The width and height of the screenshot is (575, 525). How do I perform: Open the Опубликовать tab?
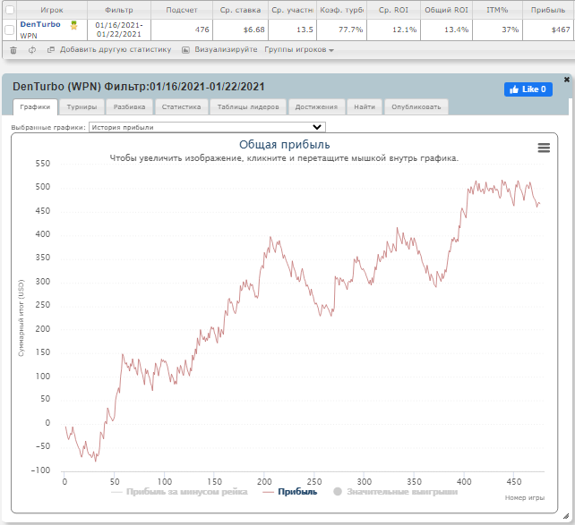[416, 107]
